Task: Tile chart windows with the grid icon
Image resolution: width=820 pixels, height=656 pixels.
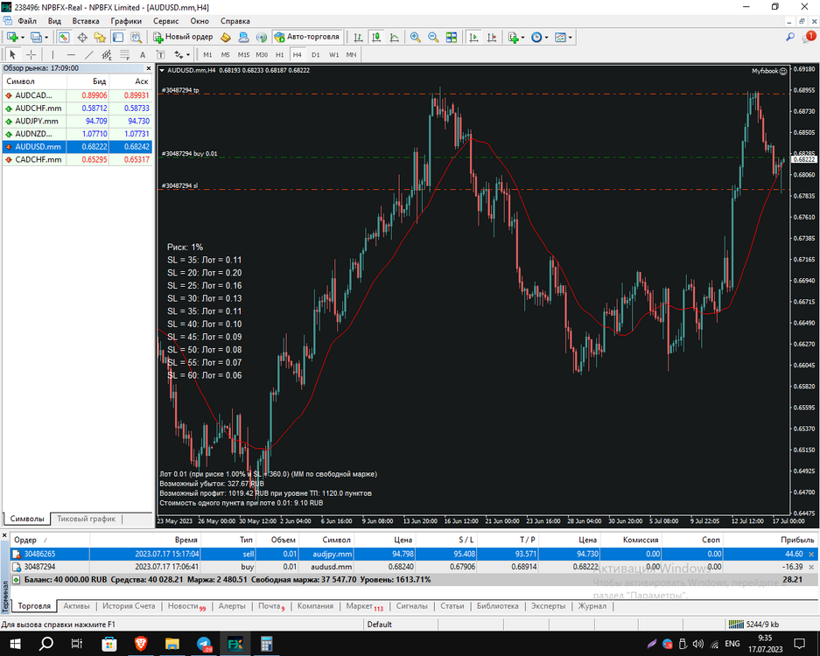Action: [x=452, y=37]
